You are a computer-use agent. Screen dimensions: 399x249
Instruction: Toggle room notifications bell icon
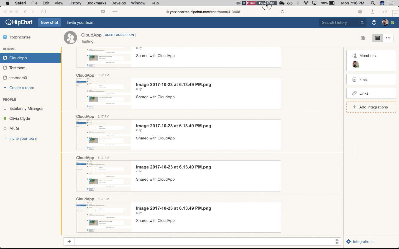click(x=363, y=38)
